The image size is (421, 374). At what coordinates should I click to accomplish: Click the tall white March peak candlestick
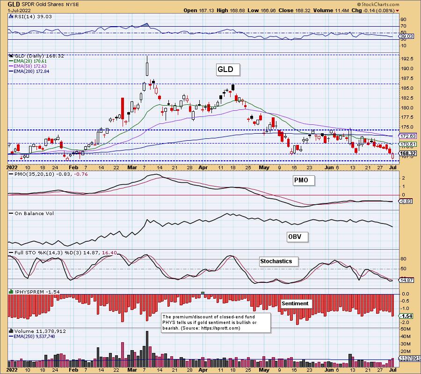coord(147,69)
